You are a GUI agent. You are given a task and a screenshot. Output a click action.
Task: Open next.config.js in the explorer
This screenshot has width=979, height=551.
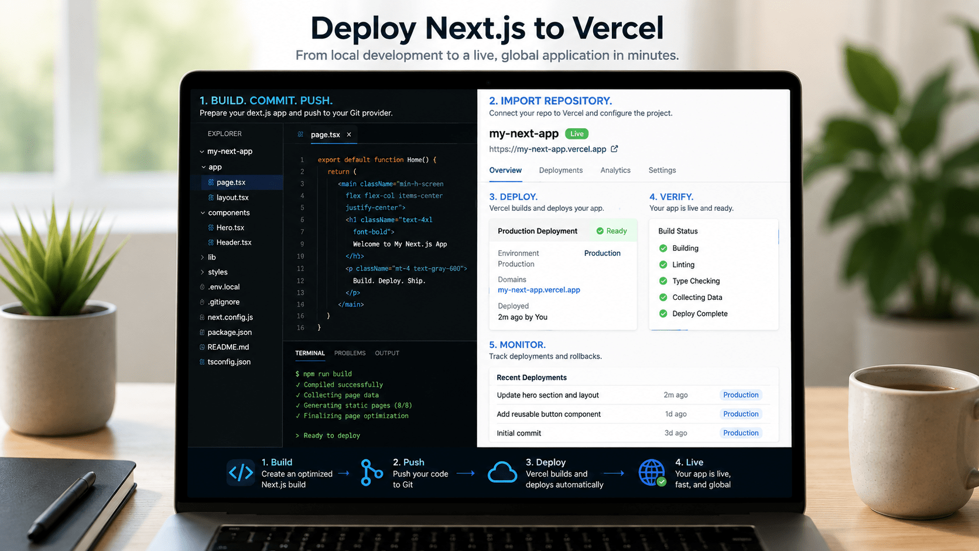tap(230, 317)
